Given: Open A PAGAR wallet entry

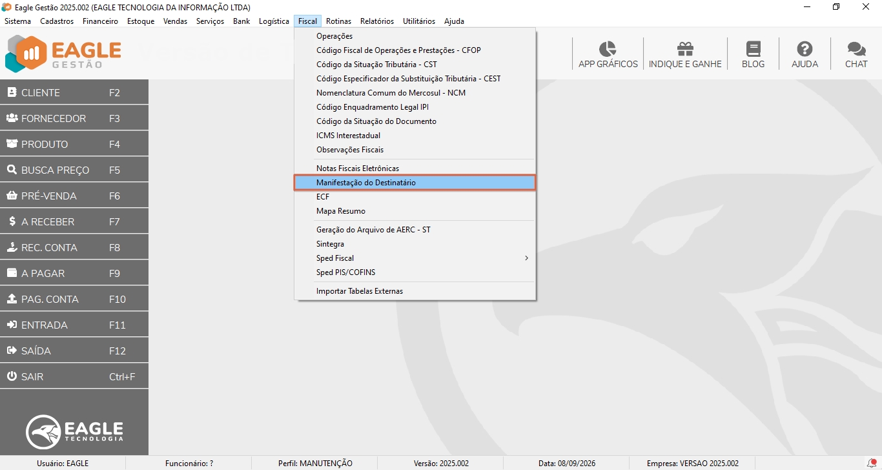Looking at the screenshot, I should [x=74, y=273].
